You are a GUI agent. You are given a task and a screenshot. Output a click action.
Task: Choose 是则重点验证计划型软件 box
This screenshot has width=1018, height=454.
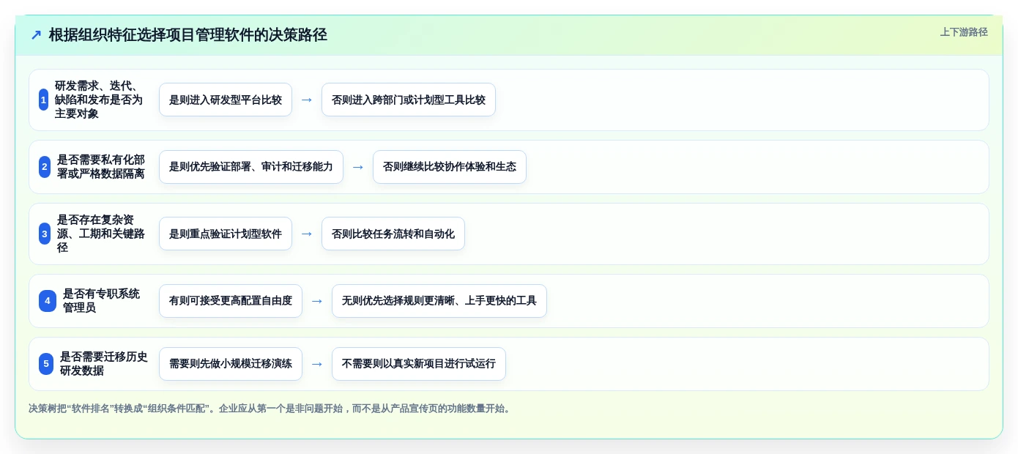tap(226, 234)
